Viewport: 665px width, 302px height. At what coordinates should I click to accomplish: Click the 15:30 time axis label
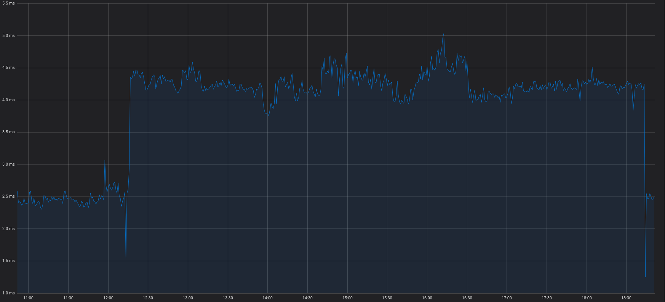pos(387,298)
